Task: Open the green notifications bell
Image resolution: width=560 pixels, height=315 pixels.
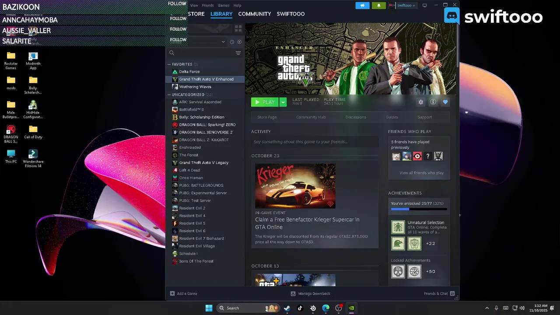Action: coord(378,5)
